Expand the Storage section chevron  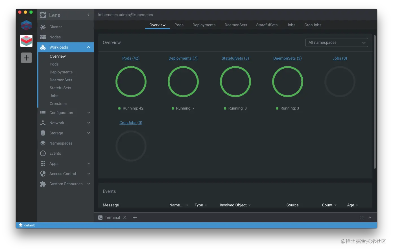(x=89, y=133)
